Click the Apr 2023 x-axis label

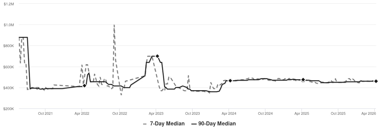155,113
